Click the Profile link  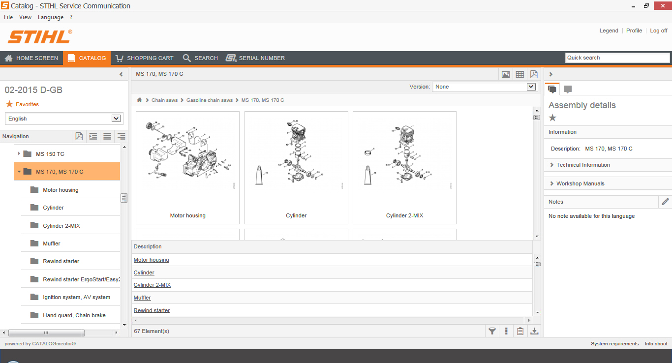coord(634,30)
